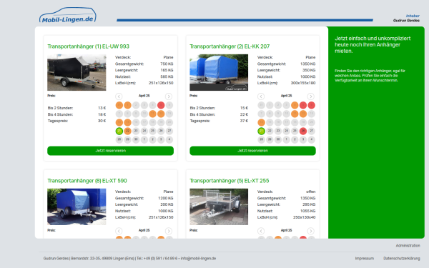Click 300x155x180 dimensions of EL-KK 207
The width and height of the screenshot is (429, 268).
click(x=303, y=83)
